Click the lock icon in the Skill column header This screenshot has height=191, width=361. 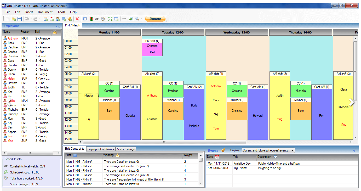[54, 32]
